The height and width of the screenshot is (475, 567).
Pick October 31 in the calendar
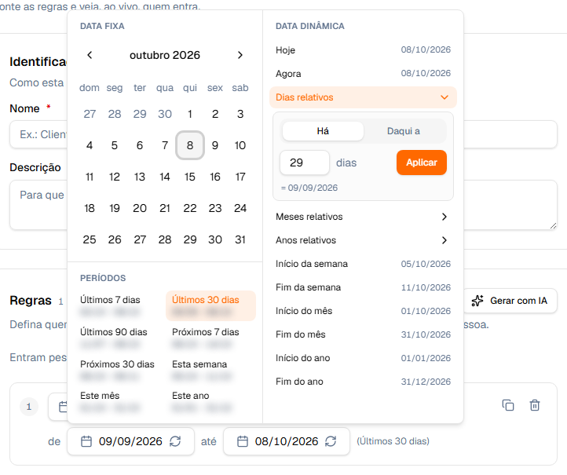point(240,239)
